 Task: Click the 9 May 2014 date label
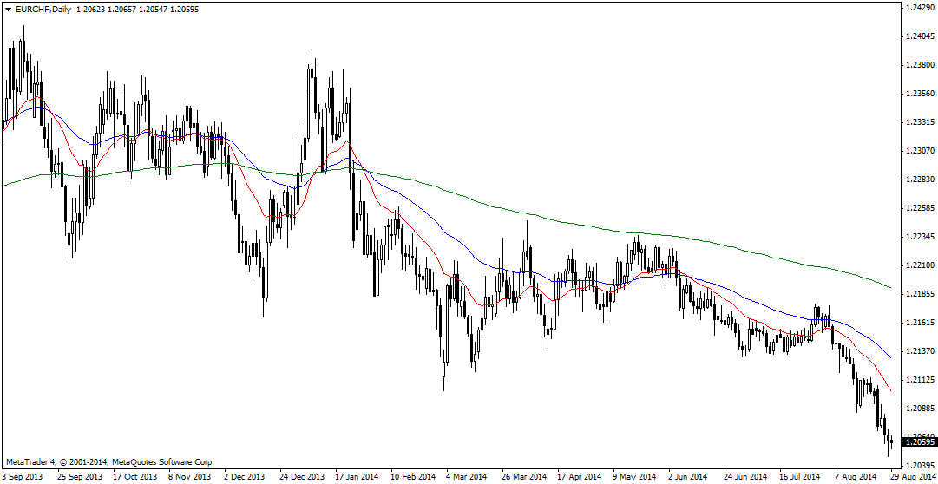(x=633, y=477)
